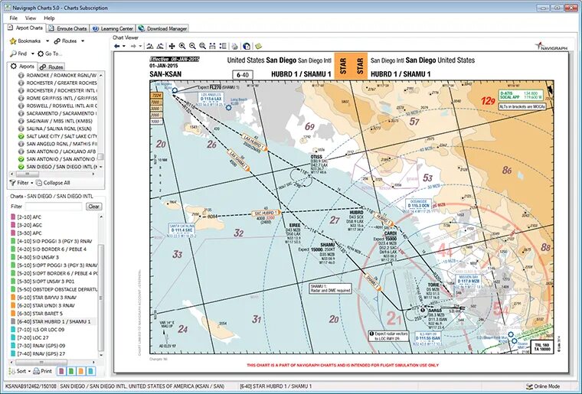Go forward to the next chart
Viewport: 582px width, 394px height.
click(x=133, y=46)
